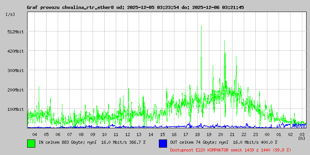This screenshot has height=155, width=310.
Task: Select hour 18 on the time axis
Action: [x=197, y=134]
